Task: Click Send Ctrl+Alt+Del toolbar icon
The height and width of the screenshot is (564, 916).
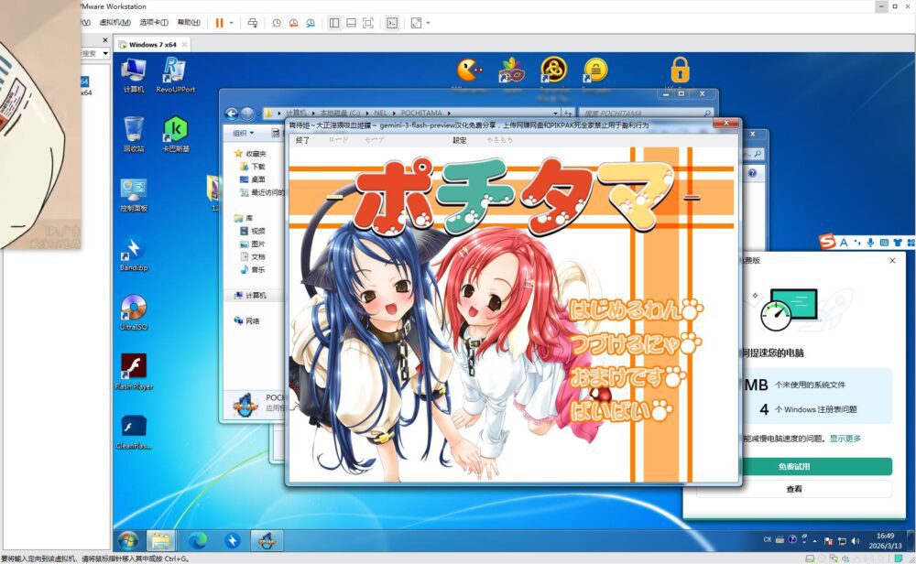Action: [253, 23]
